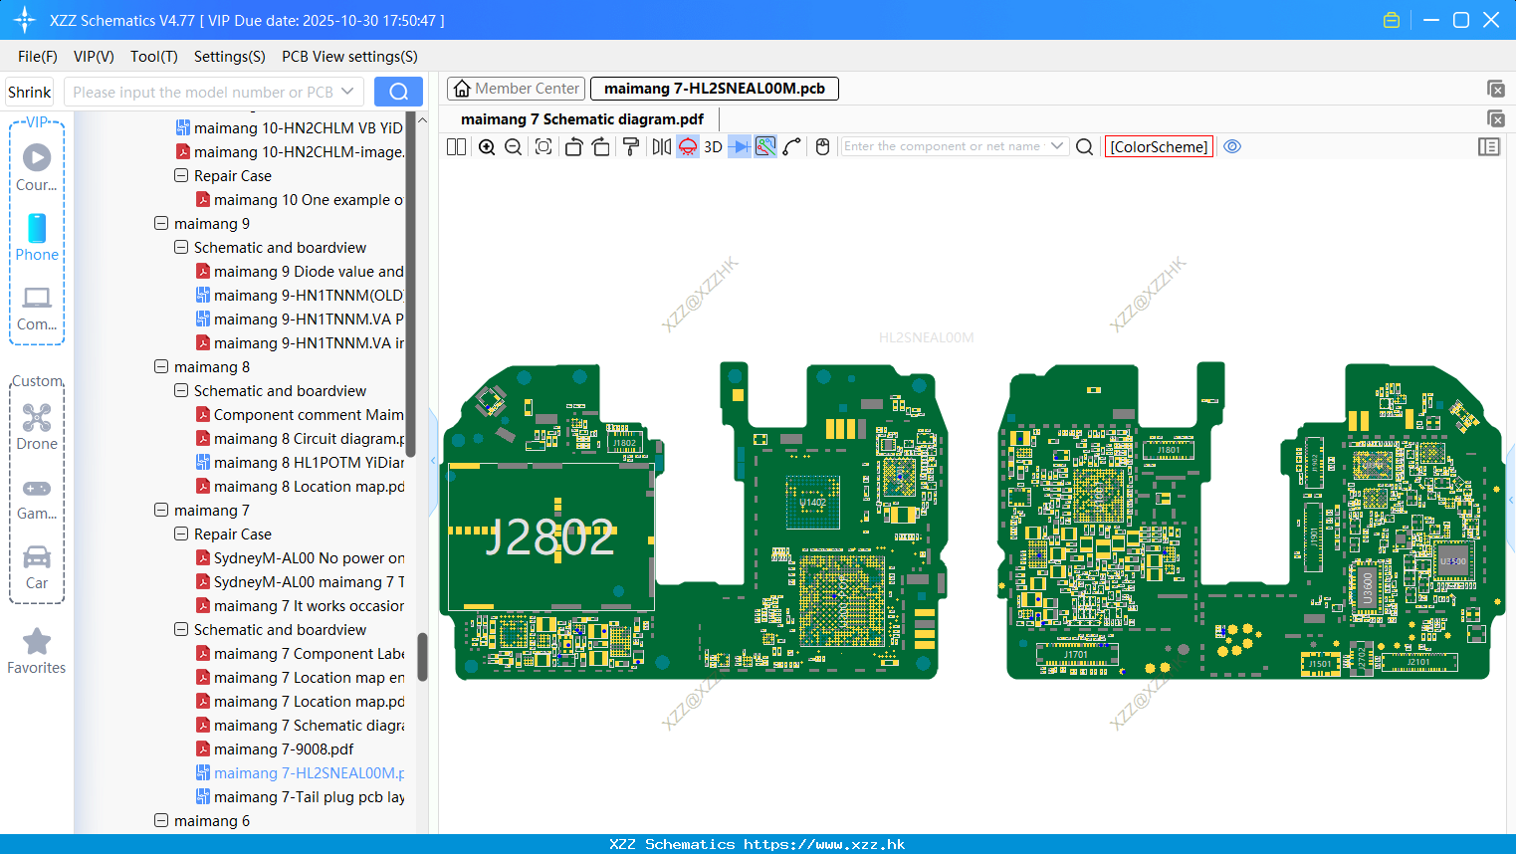The image size is (1516, 854).
Task: Click the tree panel vertical scrollbar thumb
Action: click(422, 657)
